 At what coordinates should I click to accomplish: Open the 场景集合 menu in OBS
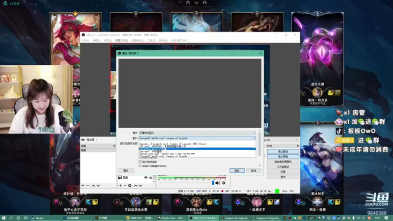pyautogui.click(x=138, y=40)
